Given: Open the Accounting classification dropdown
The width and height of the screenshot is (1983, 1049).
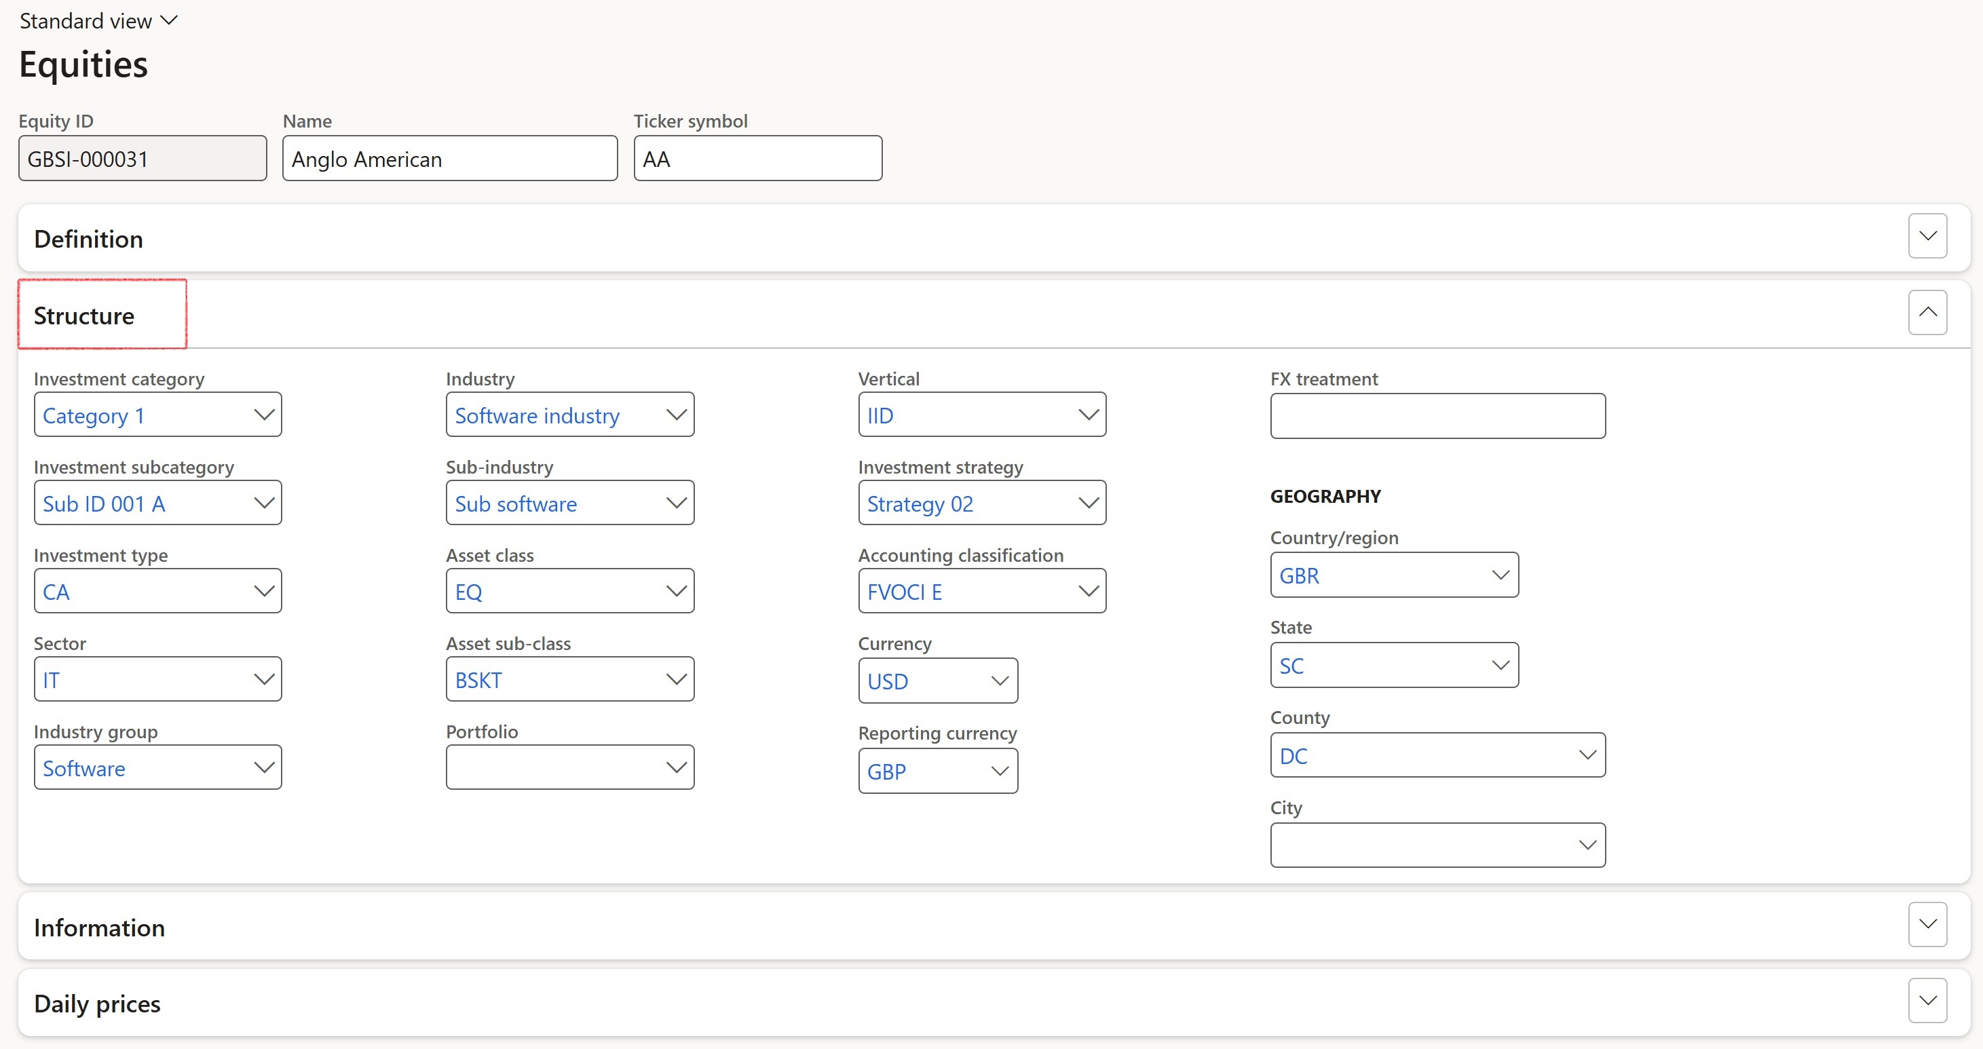Looking at the screenshot, I should coord(1089,591).
